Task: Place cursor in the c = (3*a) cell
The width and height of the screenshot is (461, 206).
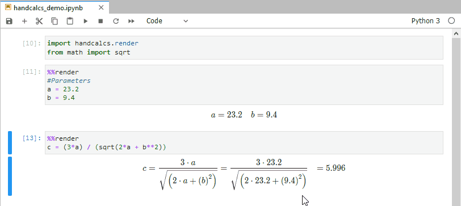Action: pyautogui.click(x=244, y=143)
